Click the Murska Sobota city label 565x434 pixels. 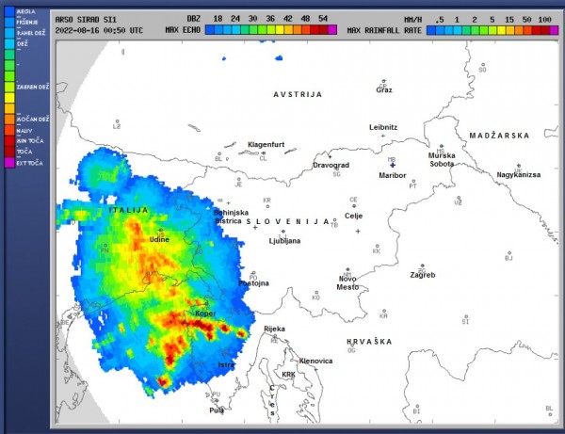[x=442, y=159]
